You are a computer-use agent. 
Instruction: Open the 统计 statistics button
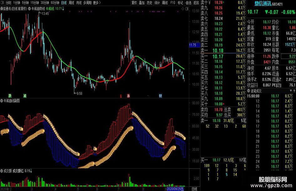[157, 3]
